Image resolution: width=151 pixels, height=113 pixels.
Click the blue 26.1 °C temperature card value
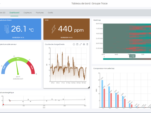[x=22, y=29]
